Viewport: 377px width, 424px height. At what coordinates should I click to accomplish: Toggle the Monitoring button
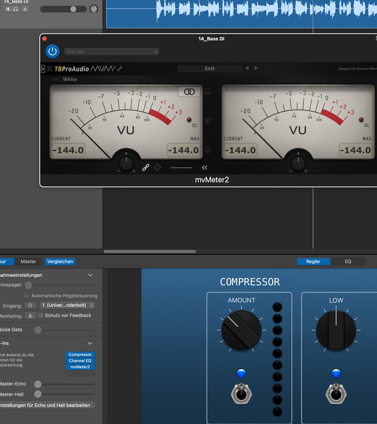click(x=30, y=315)
